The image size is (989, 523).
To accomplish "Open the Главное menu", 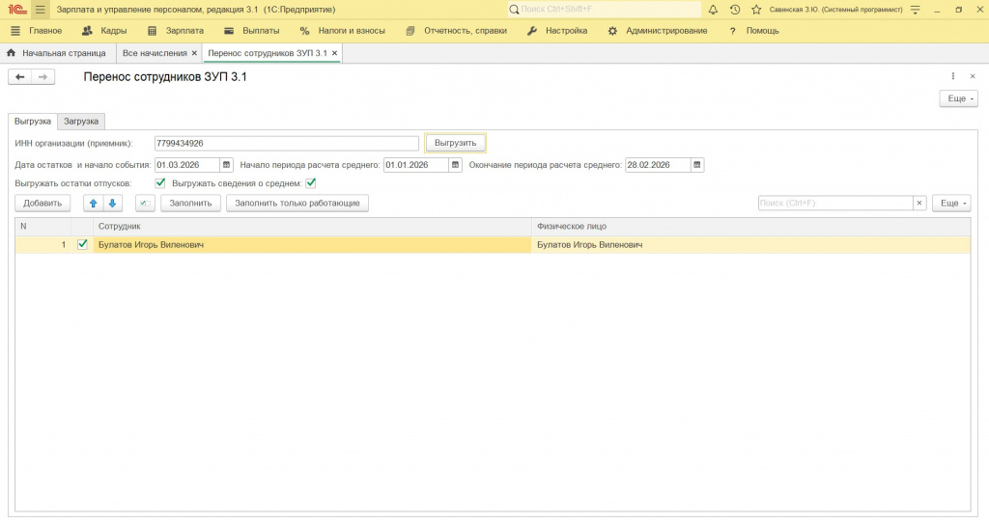I will click(45, 31).
